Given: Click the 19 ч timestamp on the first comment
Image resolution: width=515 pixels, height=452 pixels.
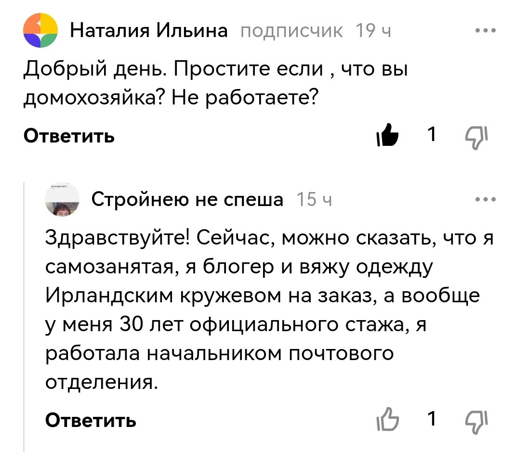Looking at the screenshot, I should (x=373, y=30).
